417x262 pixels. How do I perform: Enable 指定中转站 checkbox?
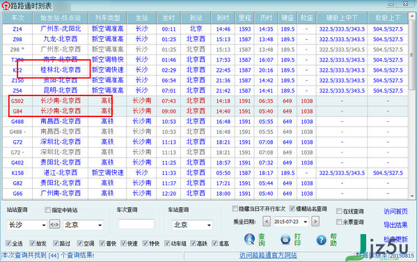click(x=47, y=210)
